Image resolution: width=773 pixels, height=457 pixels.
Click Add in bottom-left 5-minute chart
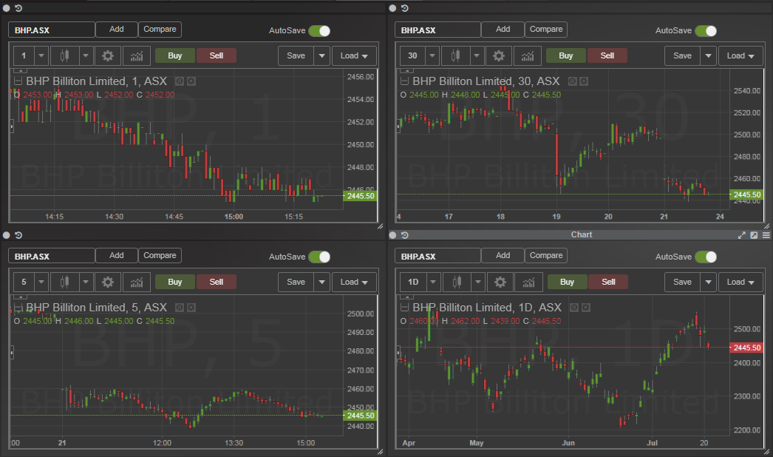pos(116,256)
